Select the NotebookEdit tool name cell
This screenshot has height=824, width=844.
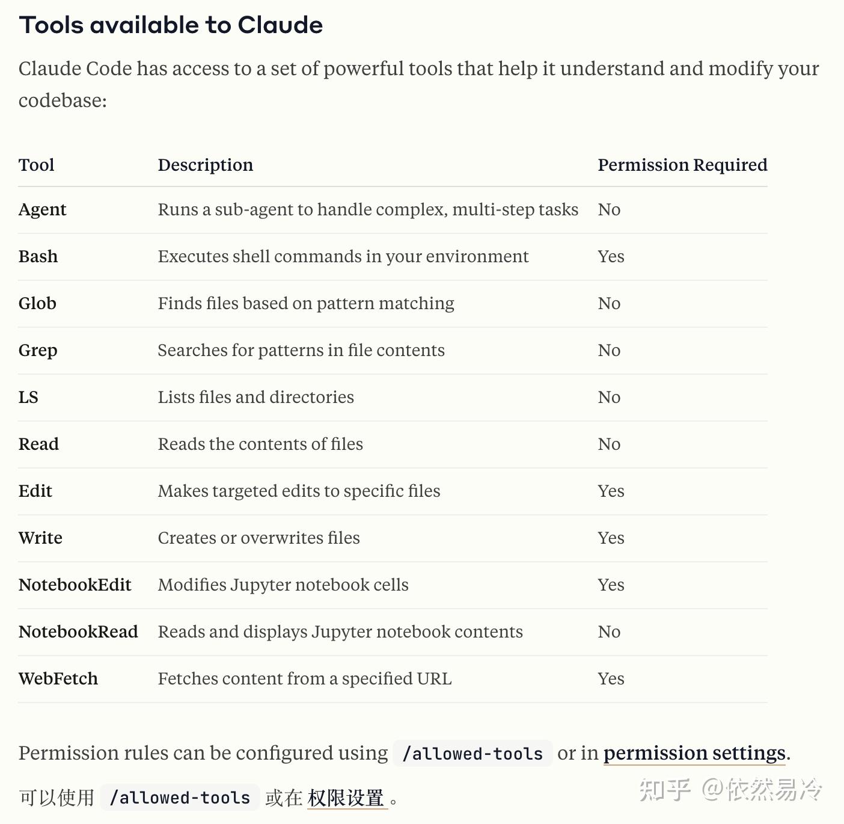[x=75, y=585]
